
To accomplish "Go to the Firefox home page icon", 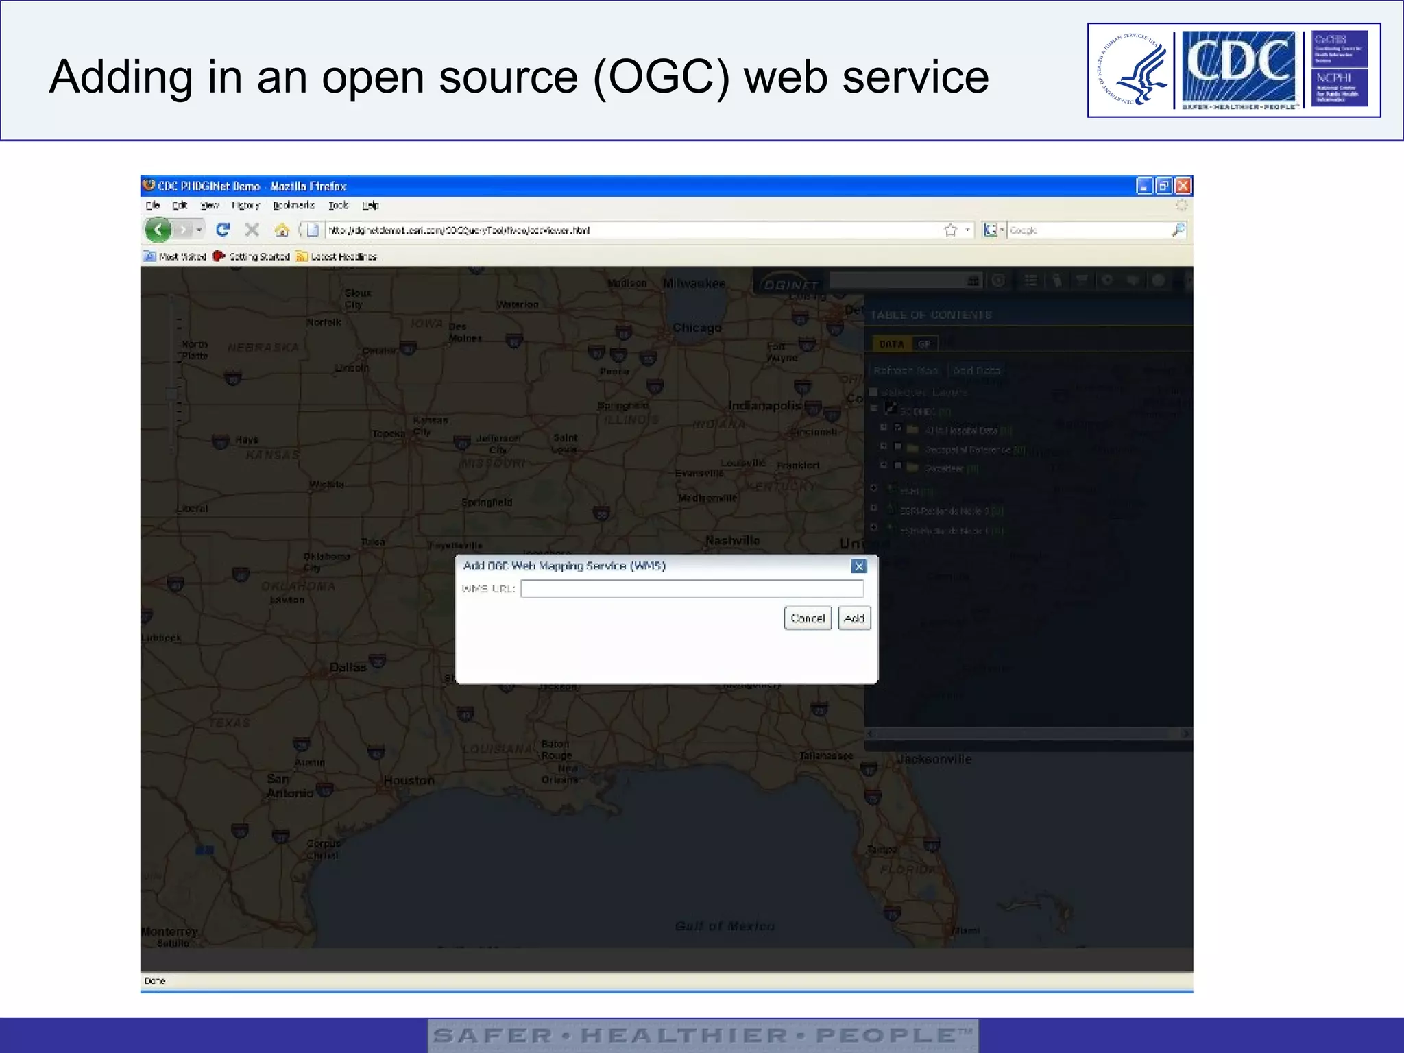I will 282,230.
